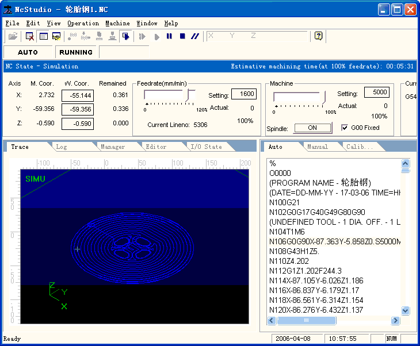
Task: Click the unload file icon with red X
Action: click(x=30, y=36)
